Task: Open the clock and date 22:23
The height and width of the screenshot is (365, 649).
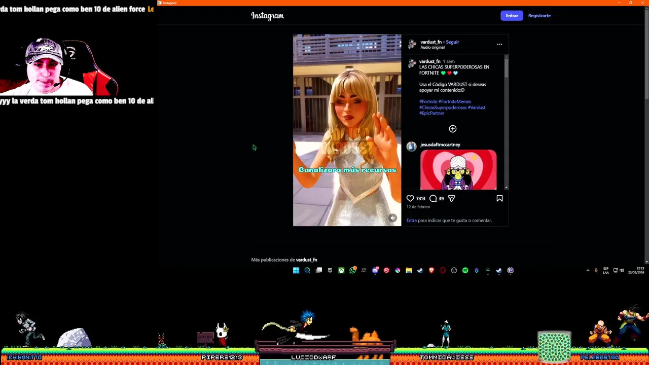Action: coord(636,270)
